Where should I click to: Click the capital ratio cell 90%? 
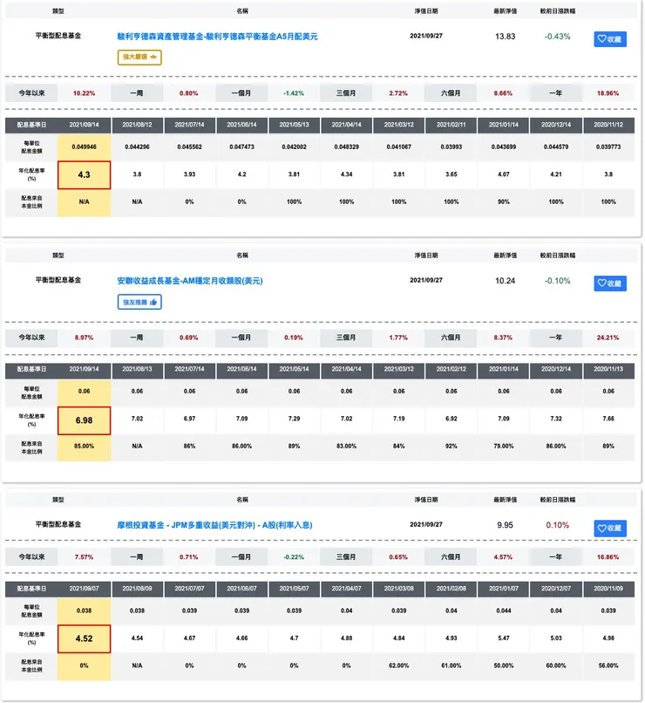tap(504, 201)
